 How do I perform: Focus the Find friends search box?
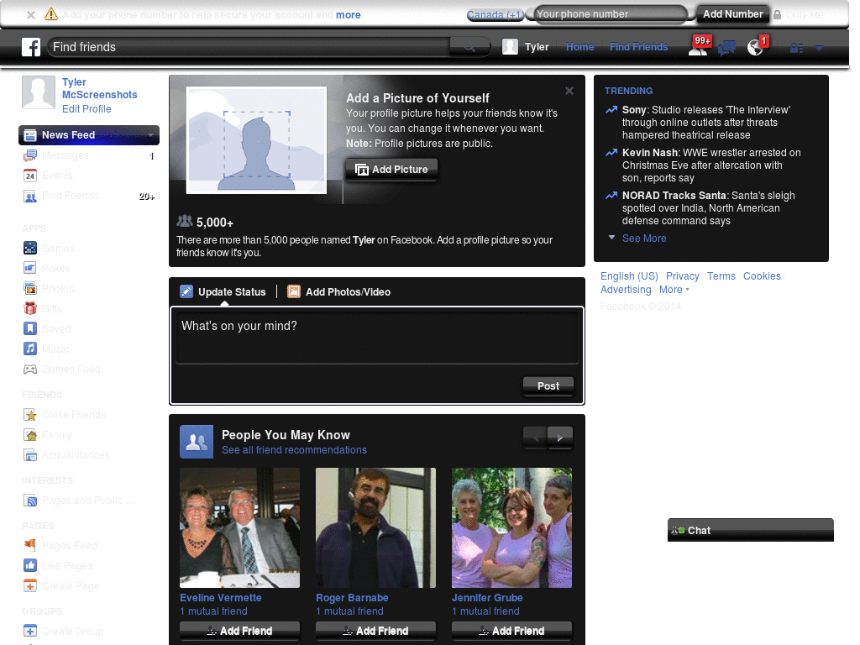click(x=249, y=47)
